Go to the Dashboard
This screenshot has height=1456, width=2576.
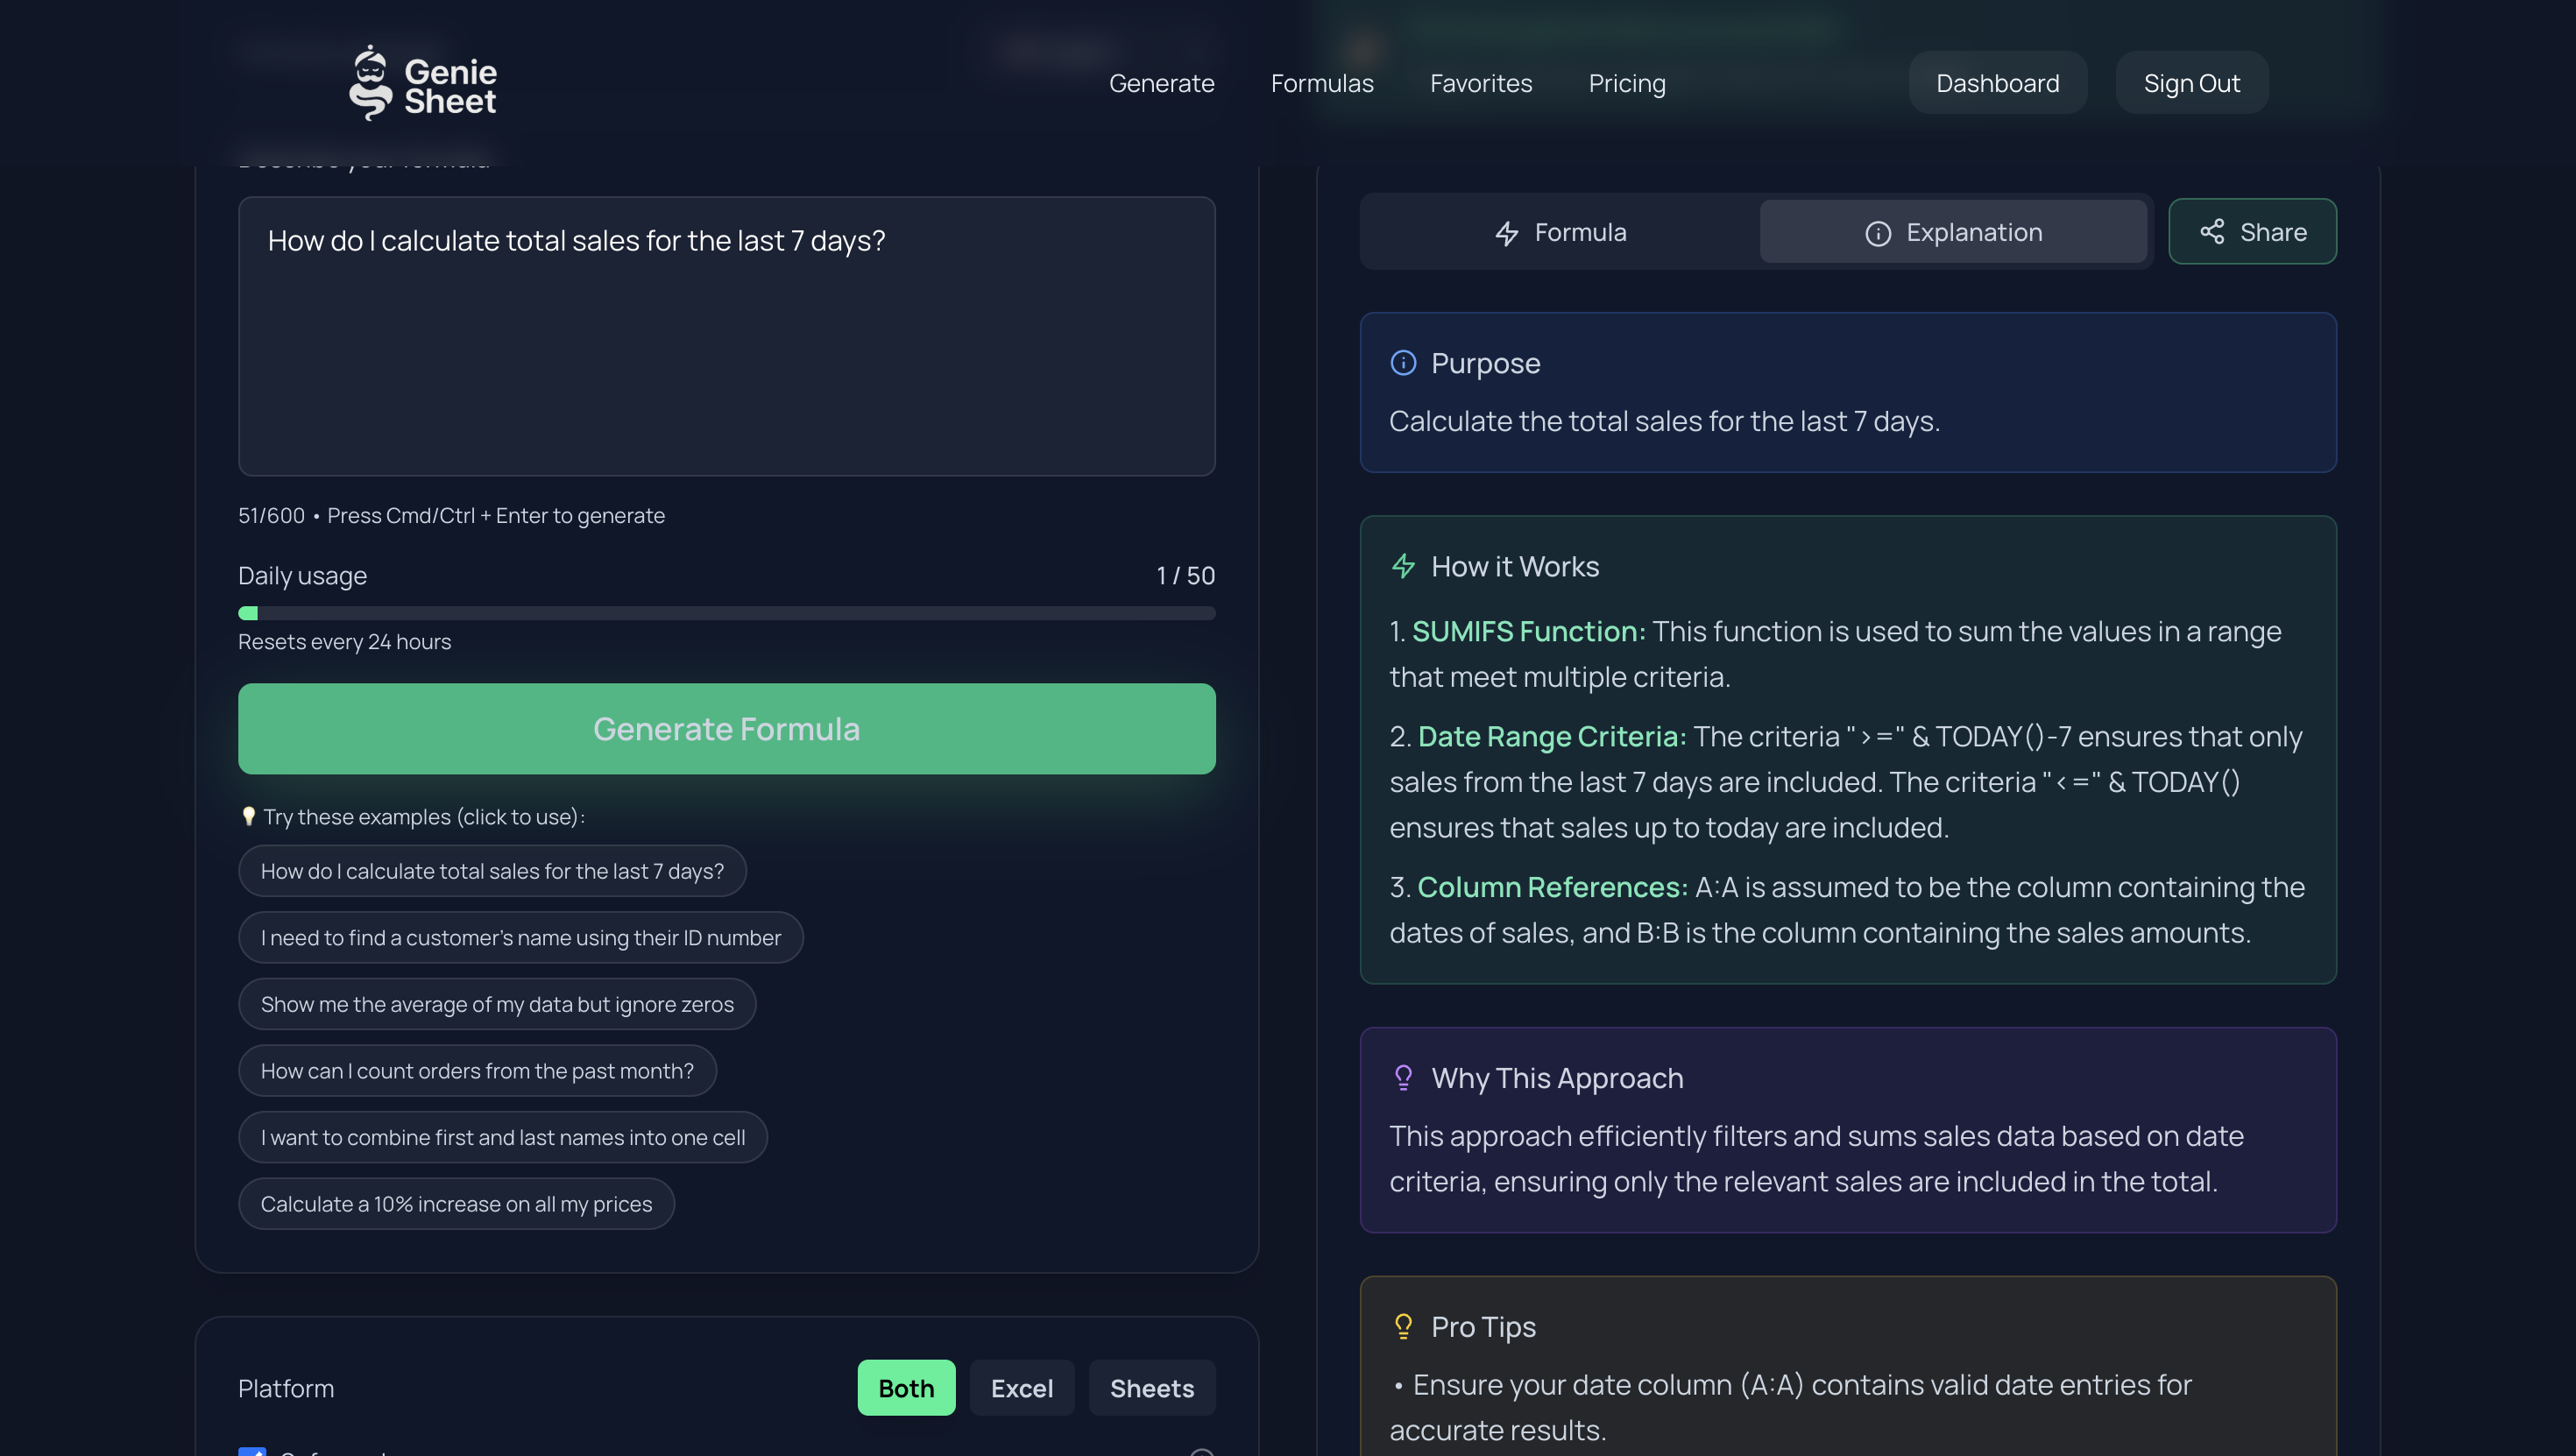point(1996,83)
